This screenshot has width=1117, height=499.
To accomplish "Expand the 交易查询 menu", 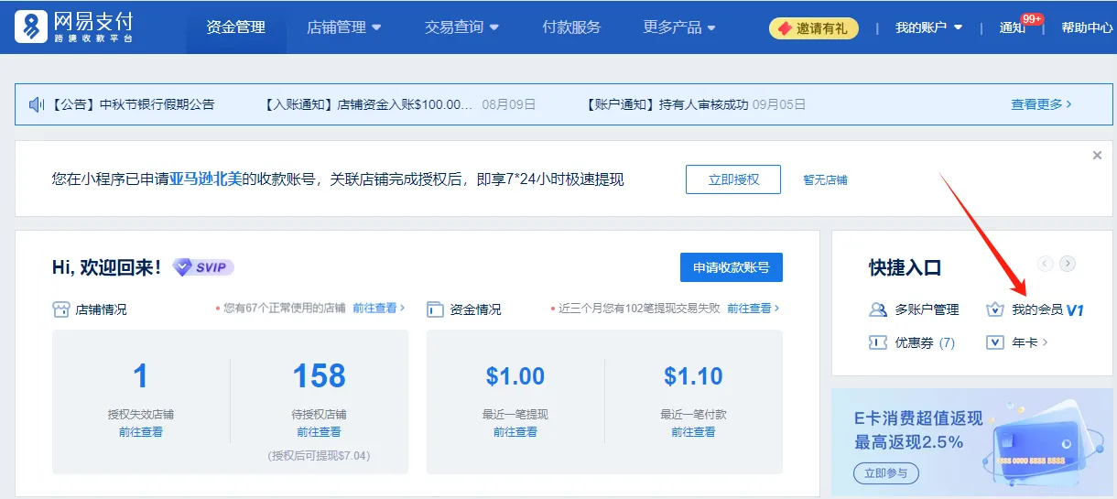I will click(462, 27).
